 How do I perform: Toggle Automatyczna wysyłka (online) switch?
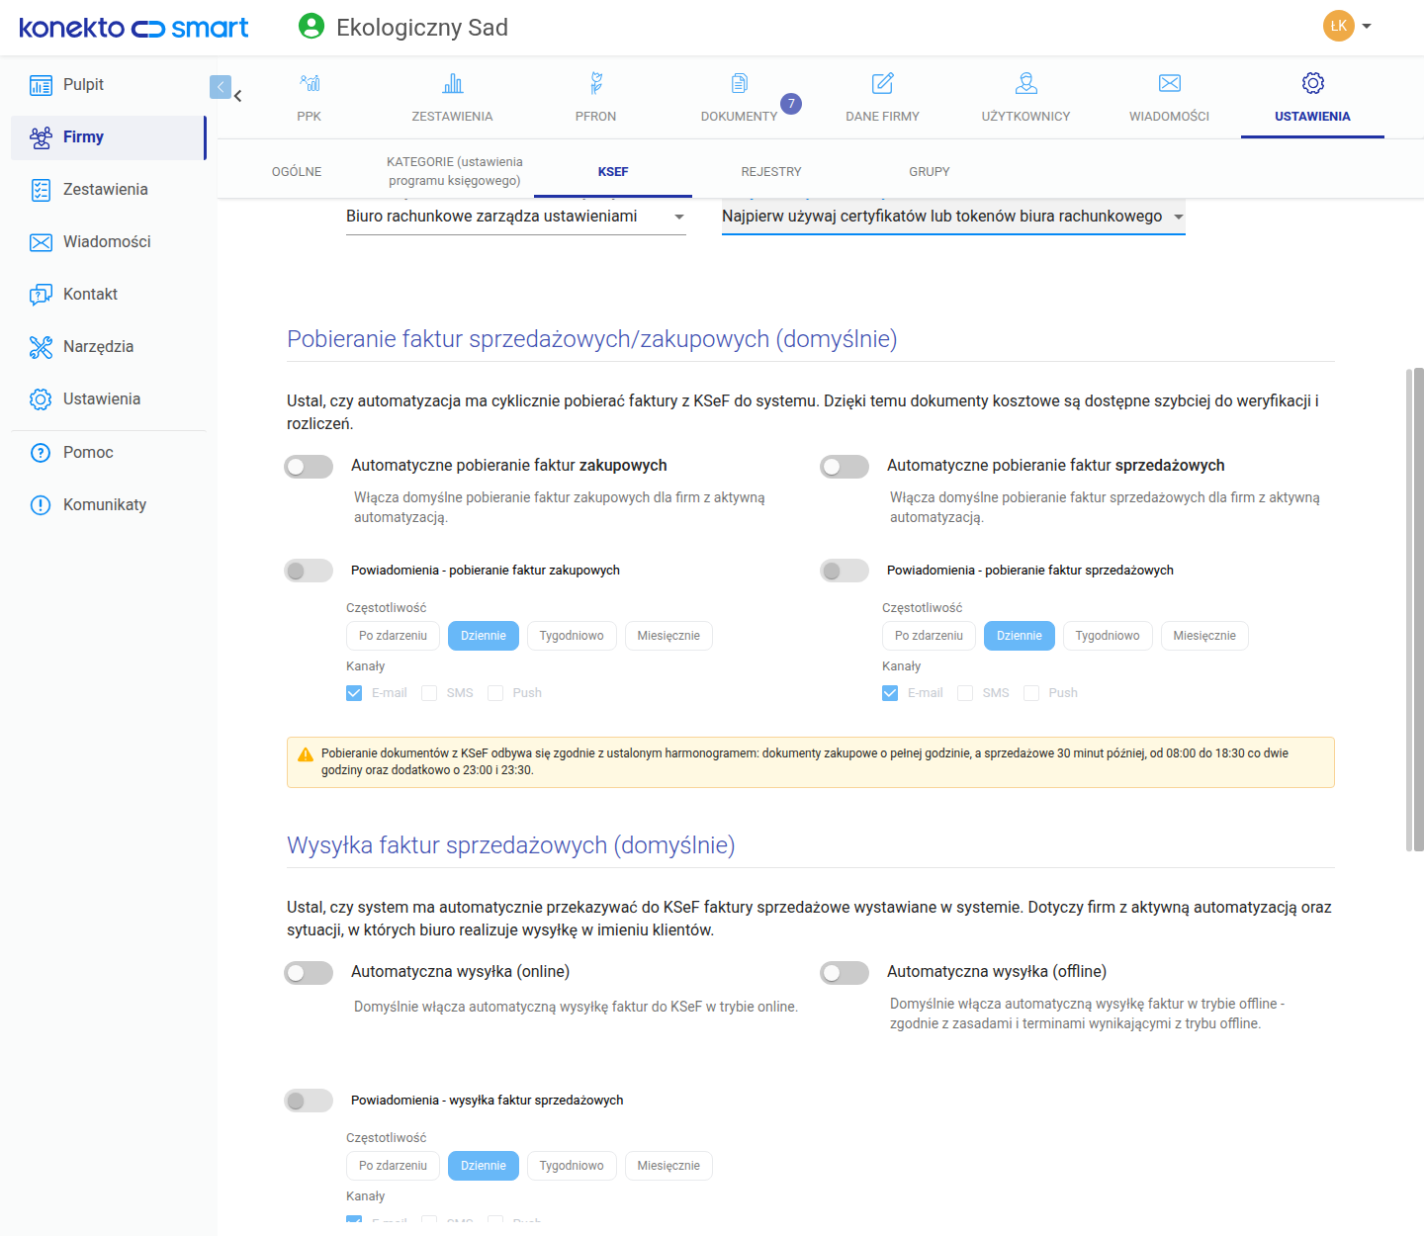tap(309, 973)
